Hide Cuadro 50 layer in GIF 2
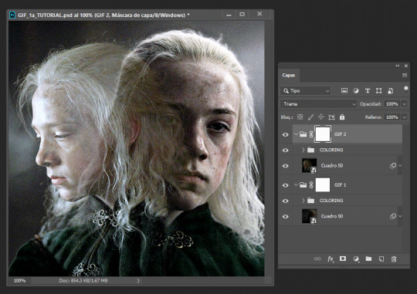The image size is (417, 294). tap(286, 166)
